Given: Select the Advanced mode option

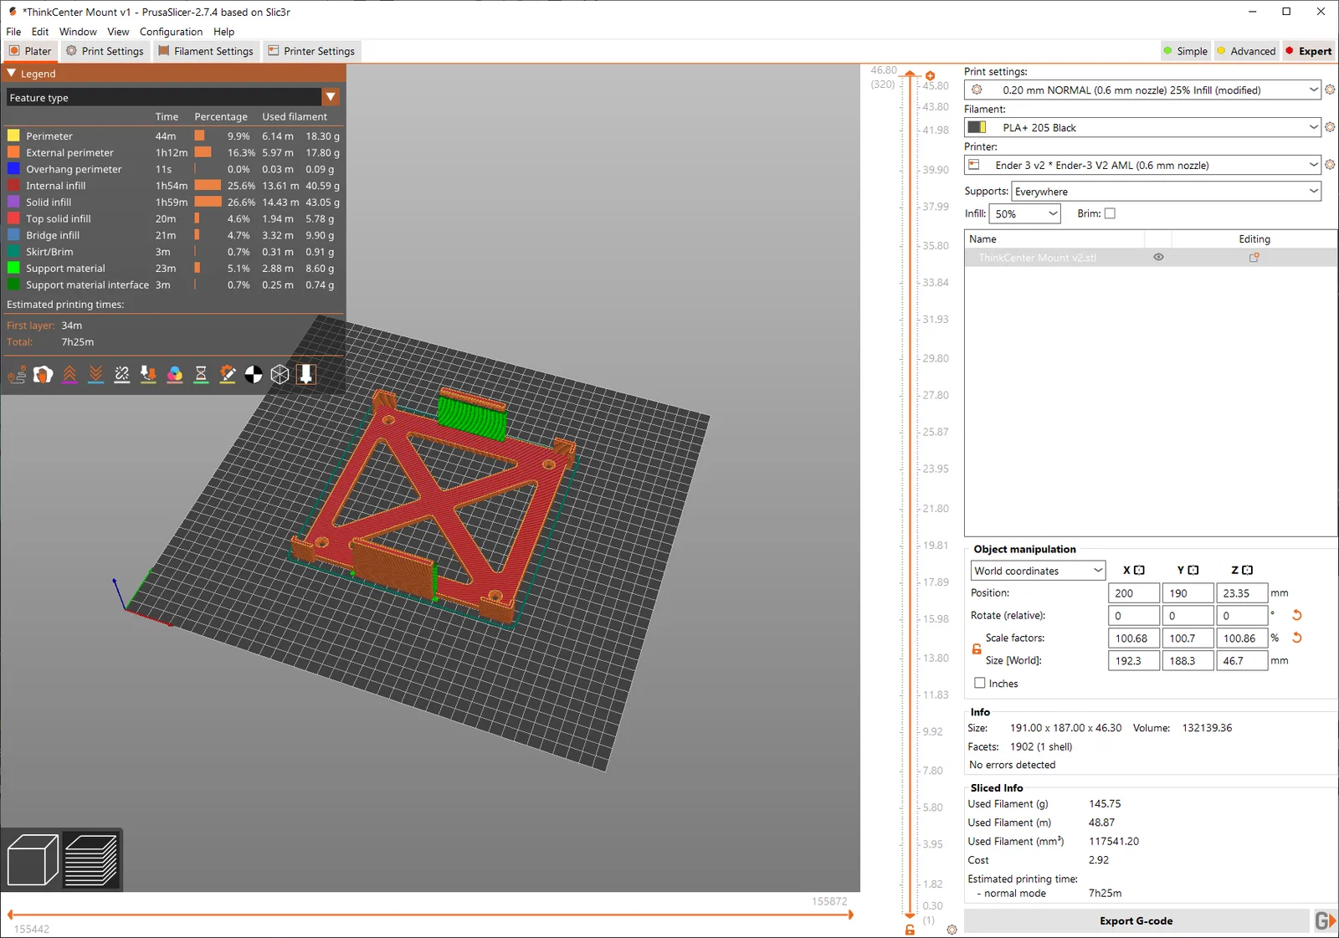Looking at the screenshot, I should coord(1246,51).
